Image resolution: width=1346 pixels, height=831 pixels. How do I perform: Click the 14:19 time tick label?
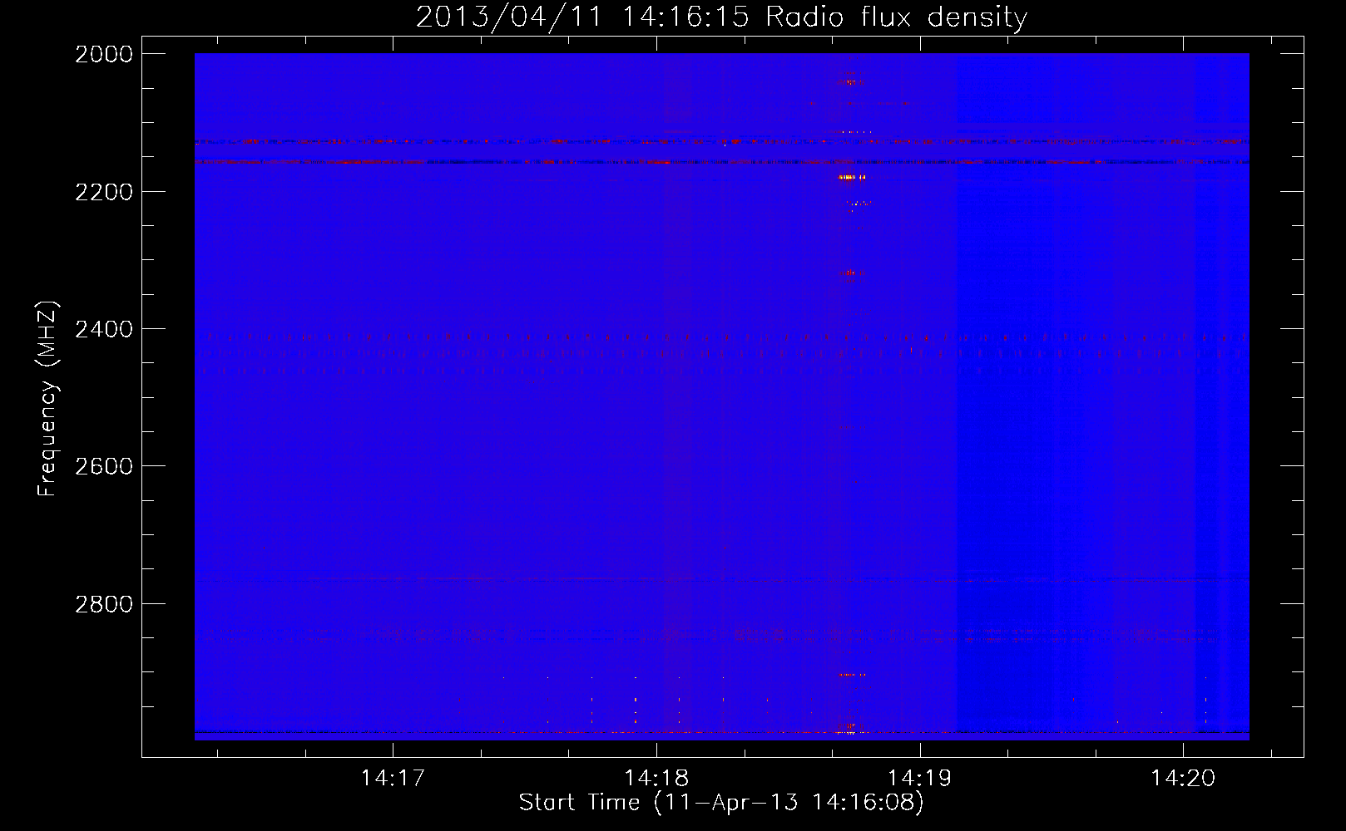tap(919, 779)
